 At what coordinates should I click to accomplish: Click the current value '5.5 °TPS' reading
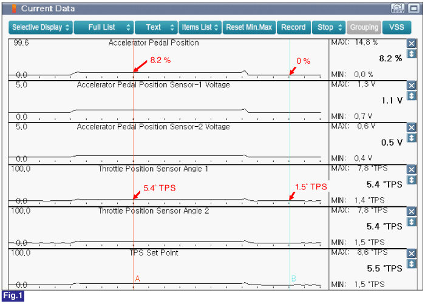pyautogui.click(x=384, y=269)
